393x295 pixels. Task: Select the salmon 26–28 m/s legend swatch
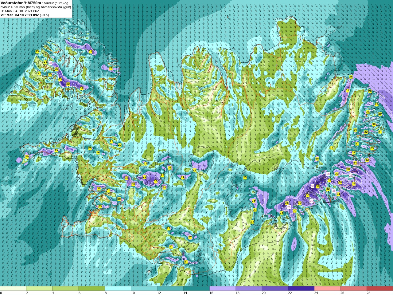[x=354, y=289]
